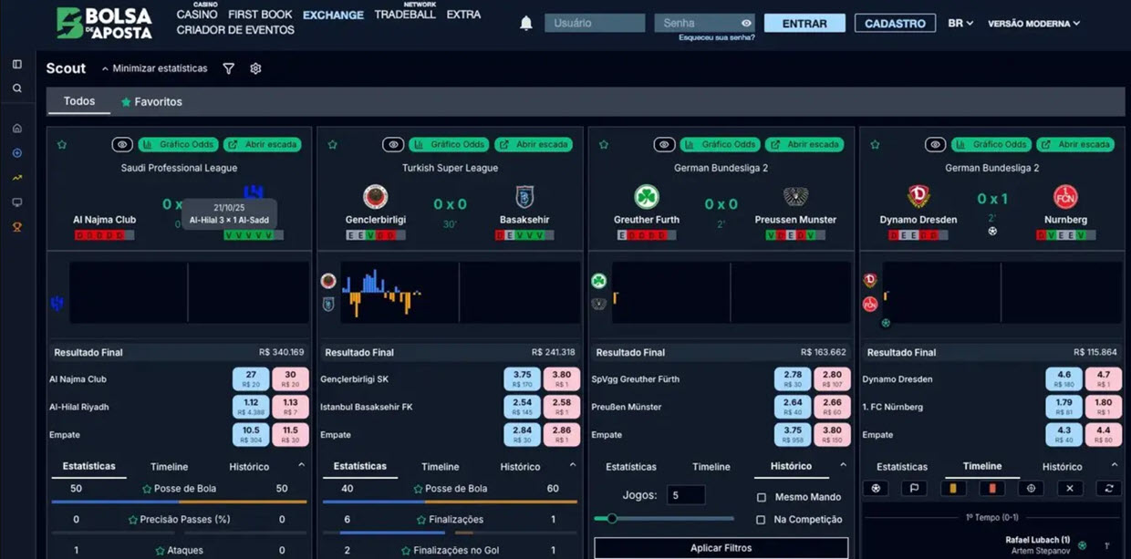Open Criador de Eventos menu

pos(235,30)
